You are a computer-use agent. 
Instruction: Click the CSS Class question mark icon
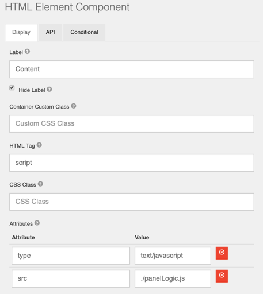point(40,184)
